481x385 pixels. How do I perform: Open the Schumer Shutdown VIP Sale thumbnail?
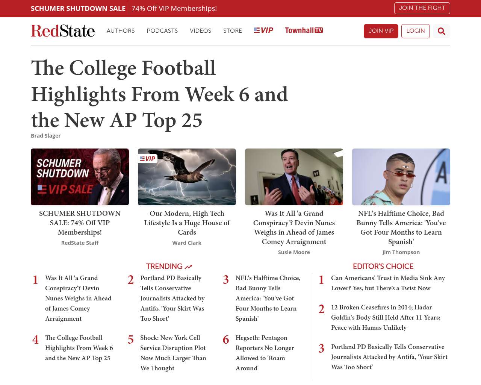[x=80, y=177]
